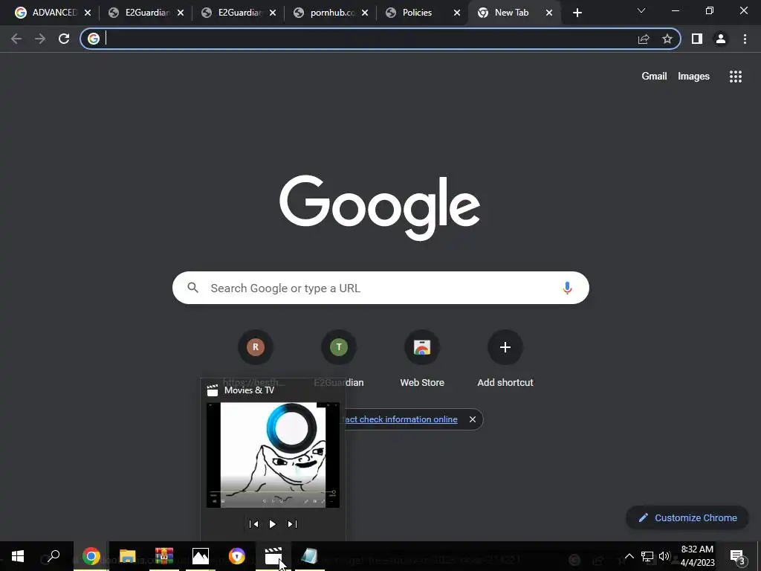Close the New Tab tab

pyautogui.click(x=549, y=13)
